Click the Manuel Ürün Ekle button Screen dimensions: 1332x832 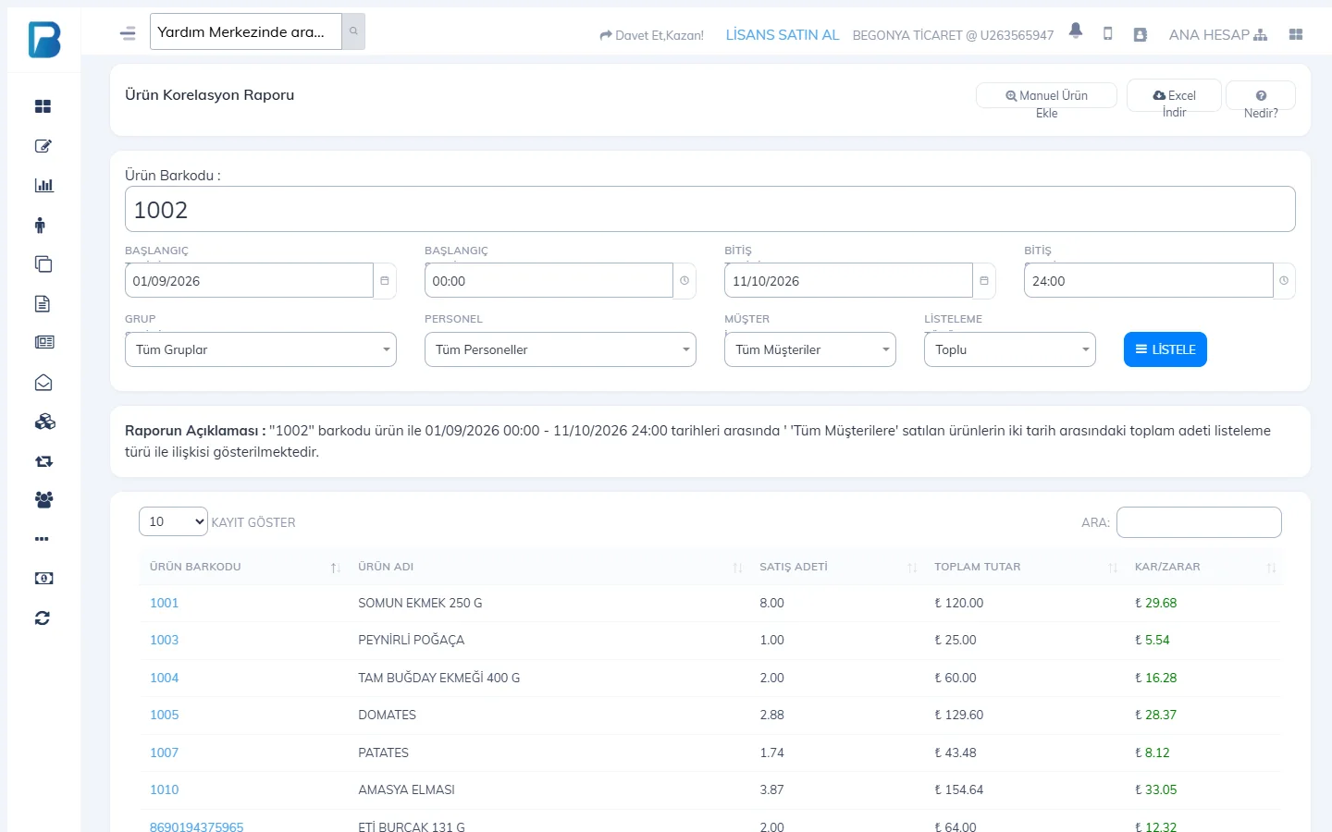click(1046, 96)
